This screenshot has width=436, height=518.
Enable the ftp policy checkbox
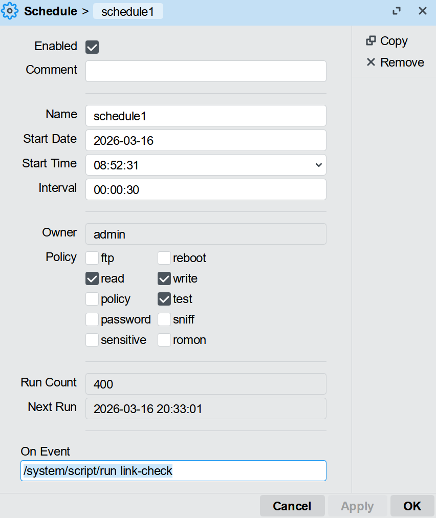tap(92, 257)
